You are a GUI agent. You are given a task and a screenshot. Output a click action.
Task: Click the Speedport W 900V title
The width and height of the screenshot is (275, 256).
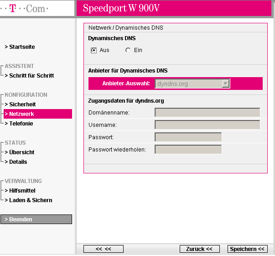121,8
